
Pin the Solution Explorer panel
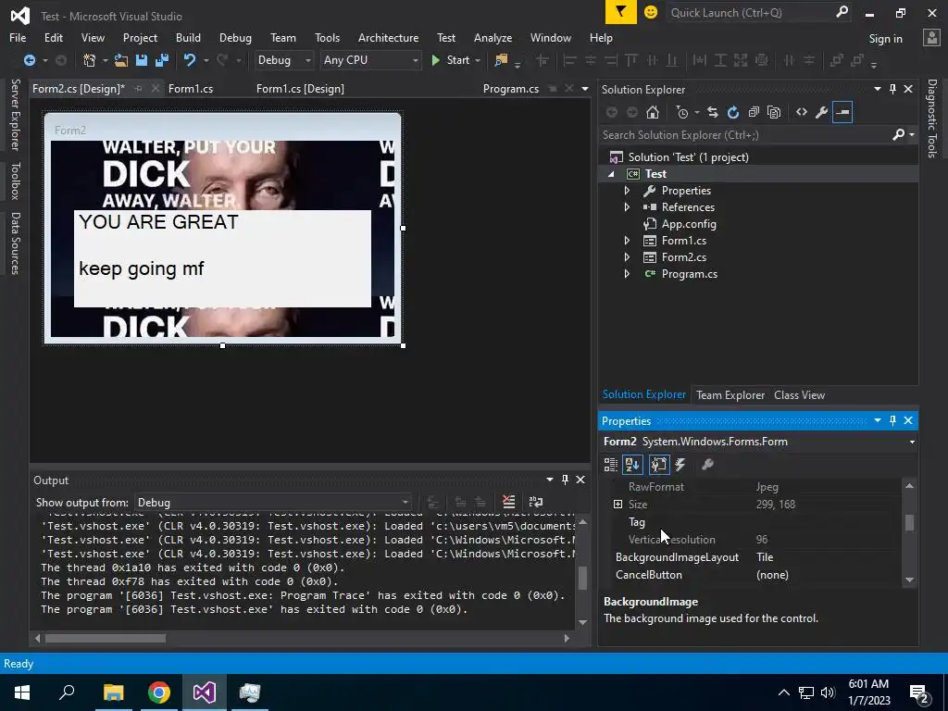coord(893,89)
